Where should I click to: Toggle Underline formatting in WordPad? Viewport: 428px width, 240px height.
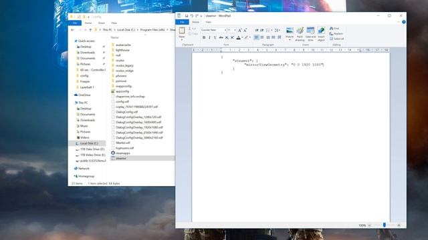(x=215, y=37)
